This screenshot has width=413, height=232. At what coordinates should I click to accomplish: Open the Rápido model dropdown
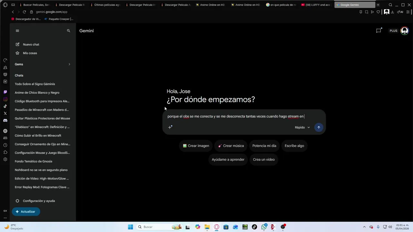(x=302, y=127)
